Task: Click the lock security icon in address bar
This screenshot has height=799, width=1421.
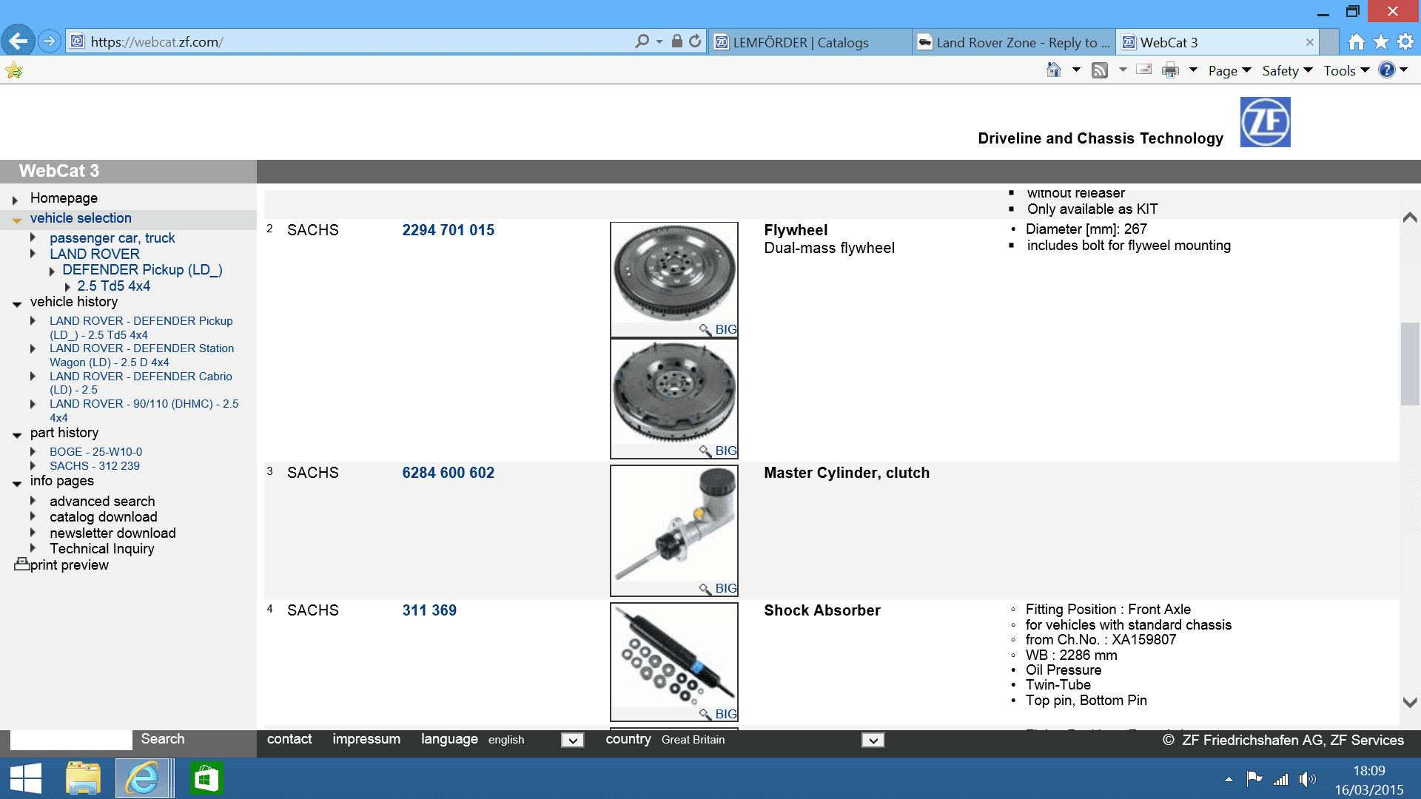Action: pos(676,41)
